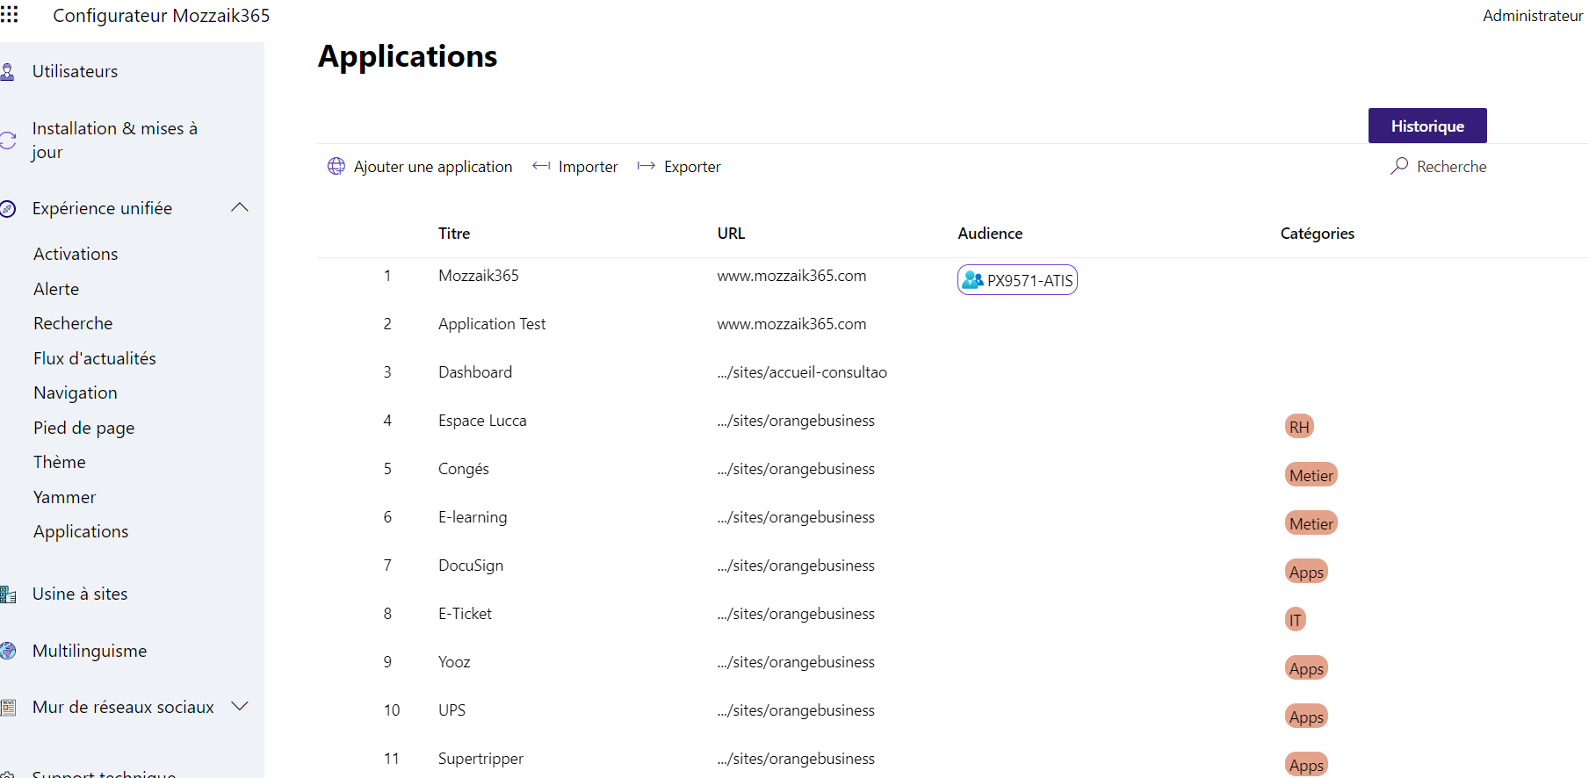Image resolution: width=1589 pixels, height=778 pixels.
Task: Select Alerte submenu item
Action: [x=56, y=289]
